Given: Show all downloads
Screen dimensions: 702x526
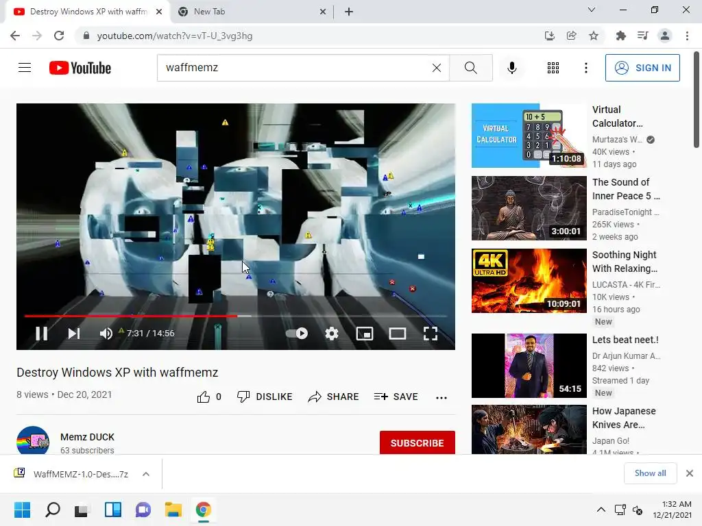Looking at the screenshot, I should coord(650,473).
